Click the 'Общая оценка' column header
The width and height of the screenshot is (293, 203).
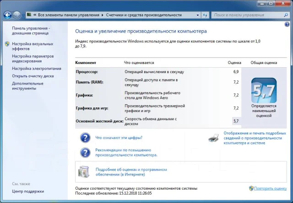point(264,63)
